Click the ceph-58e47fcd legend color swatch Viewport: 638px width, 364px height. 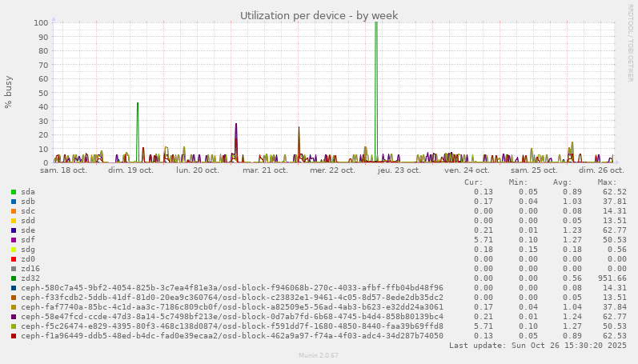coord(14,317)
